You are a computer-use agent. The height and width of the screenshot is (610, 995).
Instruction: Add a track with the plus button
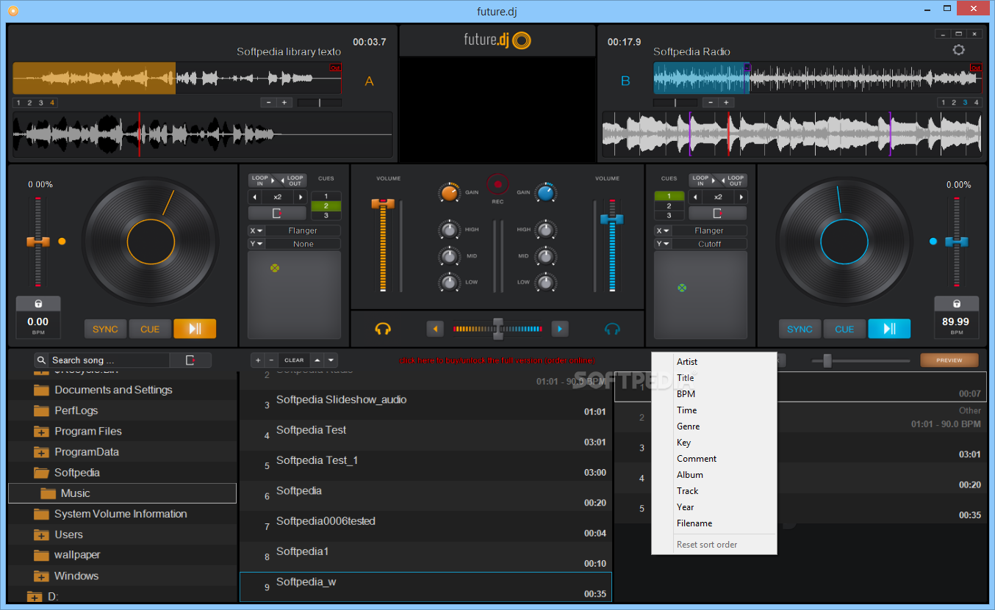click(258, 360)
